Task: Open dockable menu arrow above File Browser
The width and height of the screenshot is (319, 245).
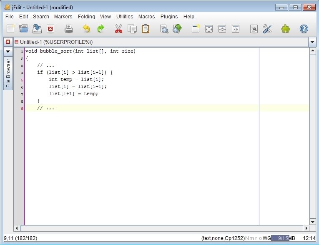Action: click(x=8, y=51)
